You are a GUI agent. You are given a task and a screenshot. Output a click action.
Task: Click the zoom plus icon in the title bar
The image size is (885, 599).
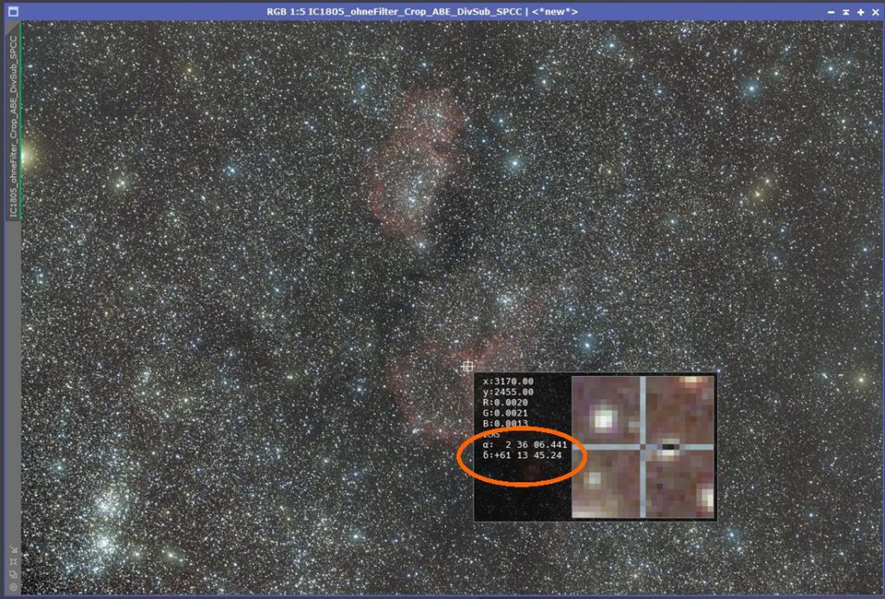click(x=861, y=13)
